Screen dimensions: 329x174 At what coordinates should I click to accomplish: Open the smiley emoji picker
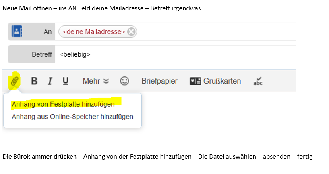pyautogui.click(x=124, y=81)
